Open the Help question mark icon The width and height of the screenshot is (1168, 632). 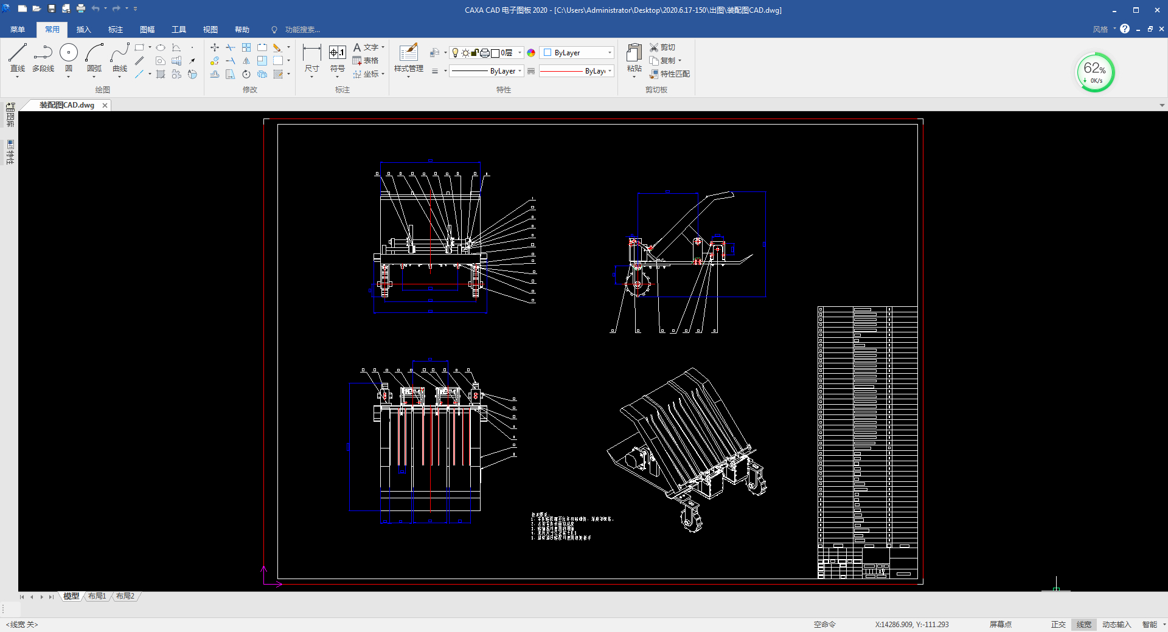tap(1125, 29)
